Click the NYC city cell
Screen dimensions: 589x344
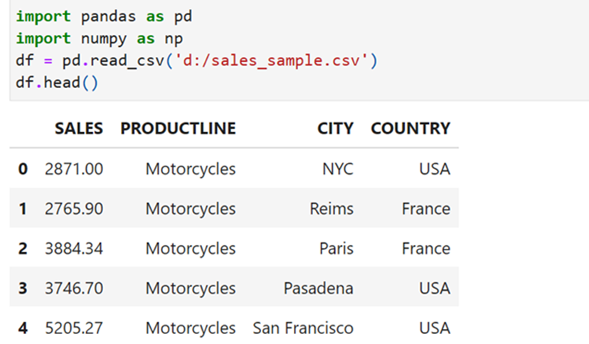(338, 169)
